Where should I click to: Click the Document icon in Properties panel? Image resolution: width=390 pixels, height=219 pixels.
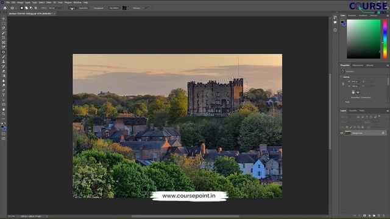(343, 72)
